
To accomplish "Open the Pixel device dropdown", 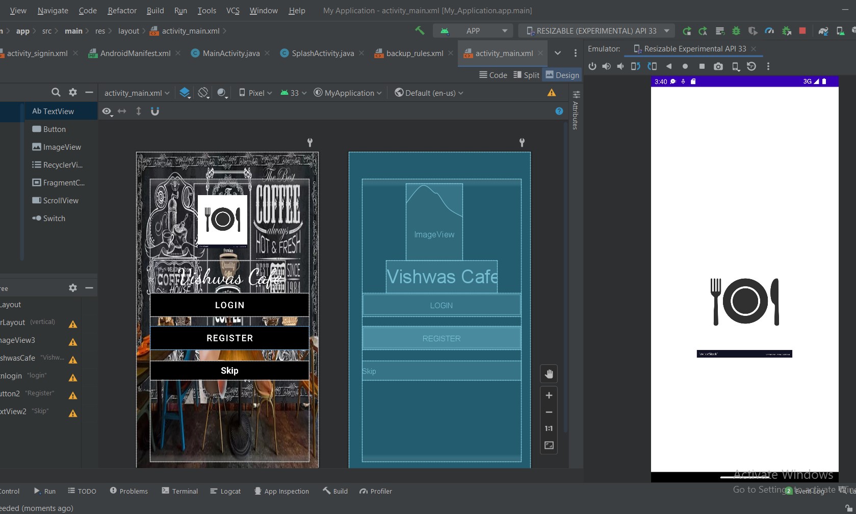I will pos(255,93).
